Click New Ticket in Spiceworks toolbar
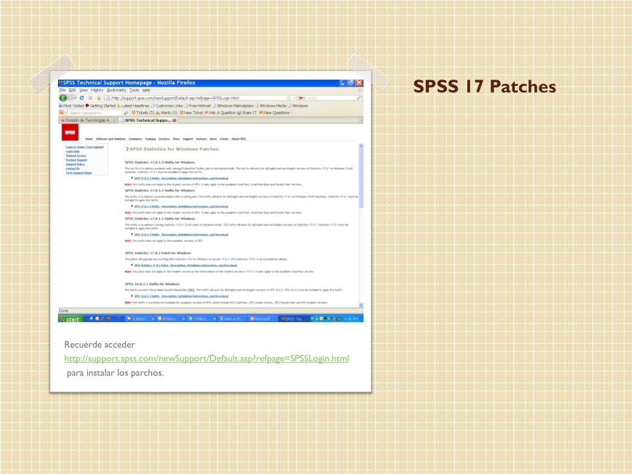This screenshot has width=632, height=474. 191,113
